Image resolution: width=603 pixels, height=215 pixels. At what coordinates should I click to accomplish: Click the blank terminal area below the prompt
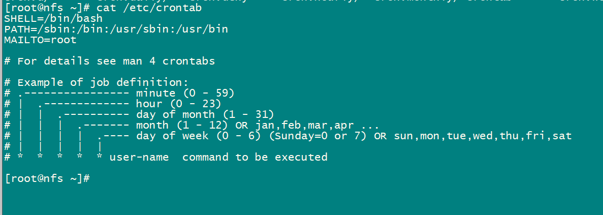(302, 200)
